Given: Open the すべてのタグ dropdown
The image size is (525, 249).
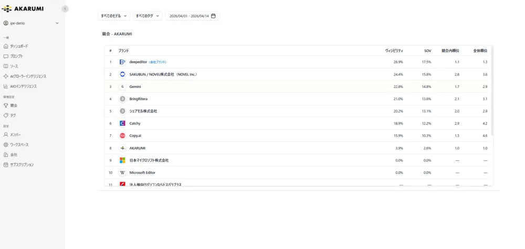Looking at the screenshot, I should 148,16.
